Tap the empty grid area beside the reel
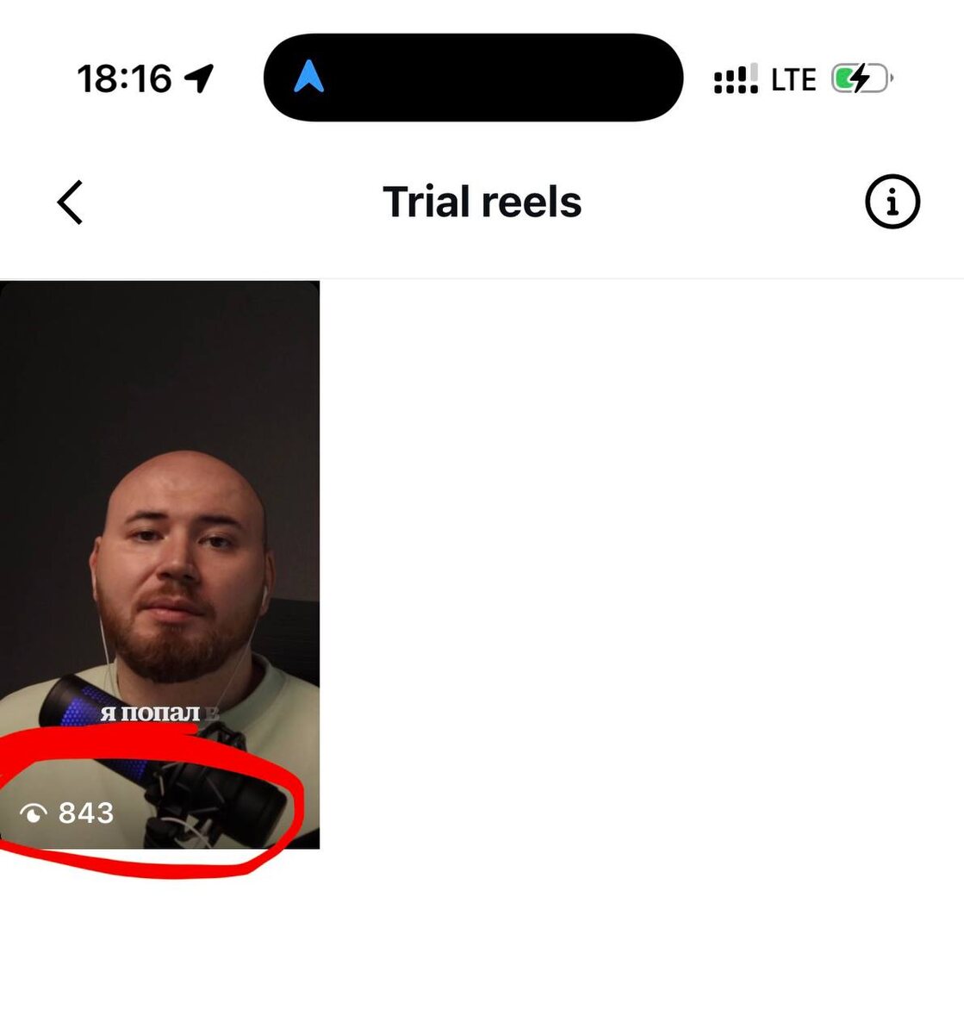 (x=642, y=564)
